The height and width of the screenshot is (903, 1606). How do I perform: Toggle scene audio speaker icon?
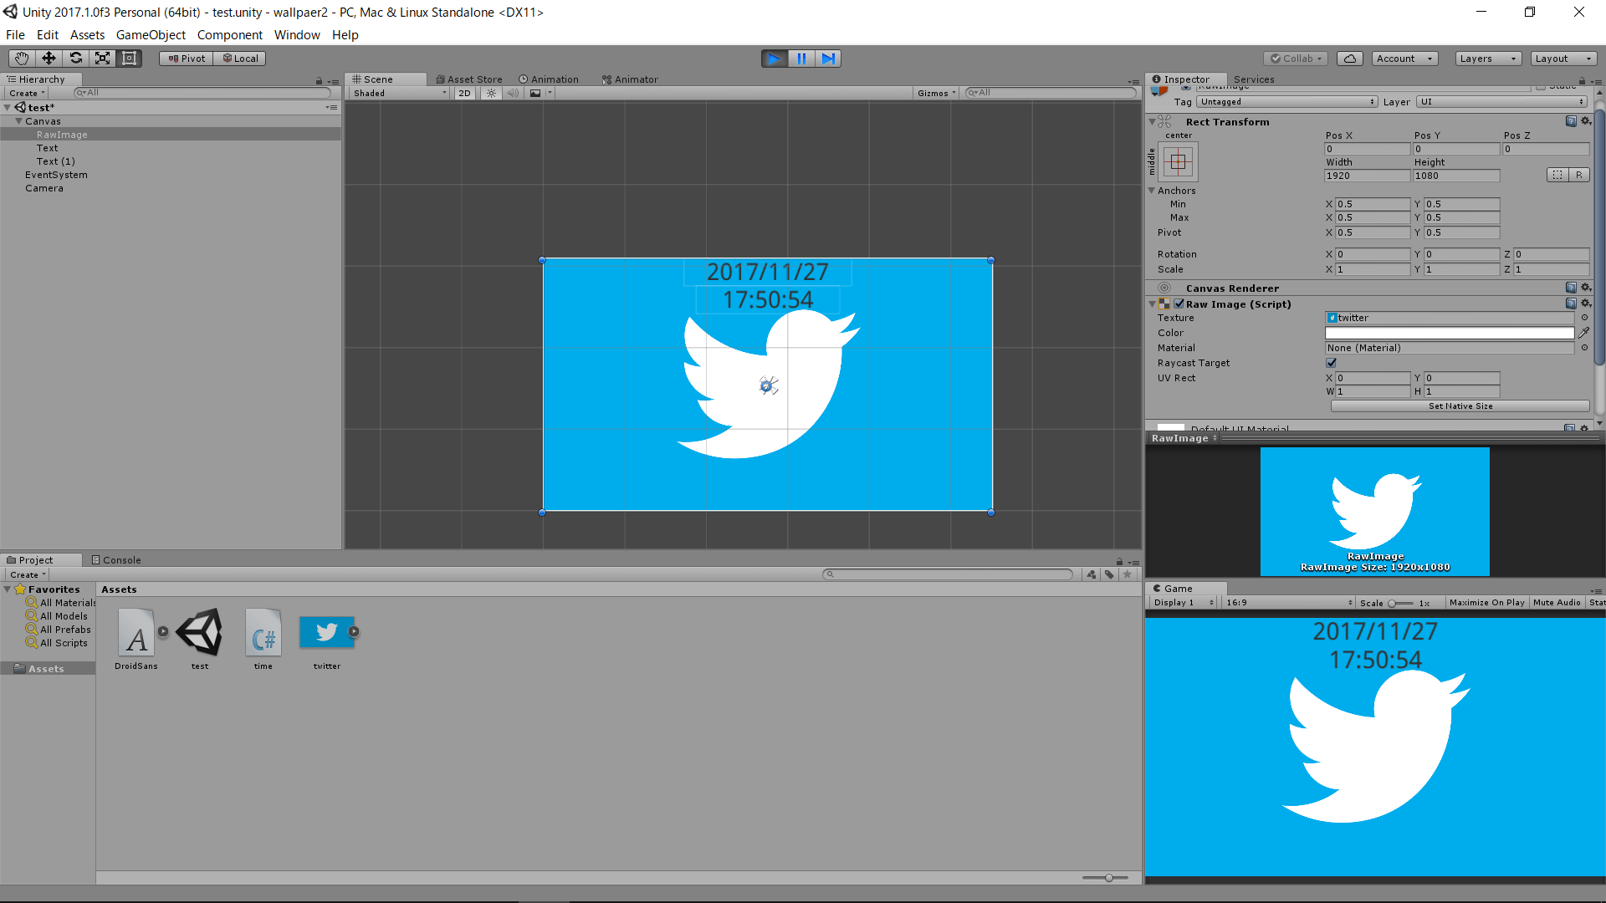(x=513, y=94)
